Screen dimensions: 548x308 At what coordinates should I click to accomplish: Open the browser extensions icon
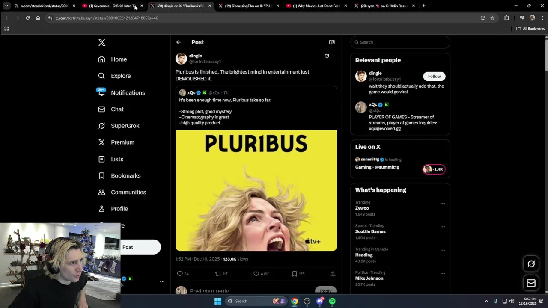pyautogui.click(x=507, y=18)
